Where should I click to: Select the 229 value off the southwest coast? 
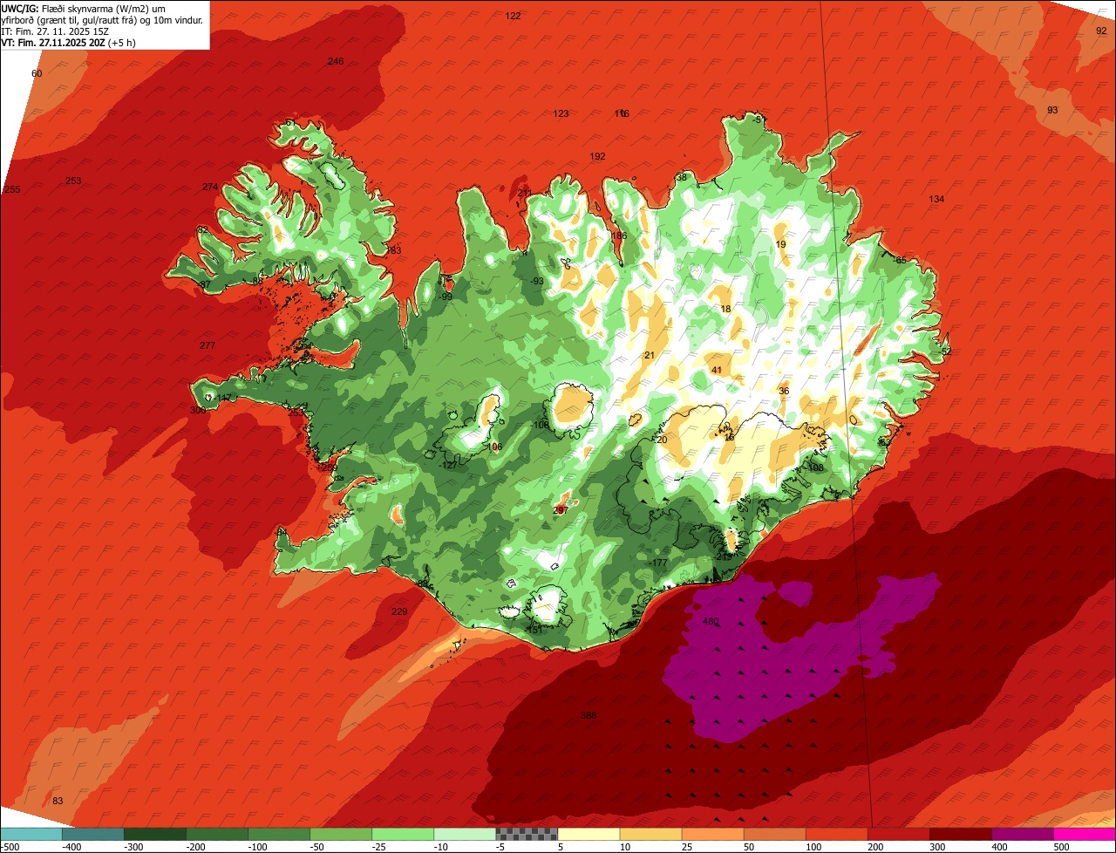399,612
